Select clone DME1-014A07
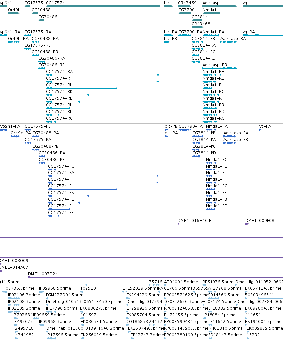Viewport: 283px width, 340px height. [x=142, y=271]
